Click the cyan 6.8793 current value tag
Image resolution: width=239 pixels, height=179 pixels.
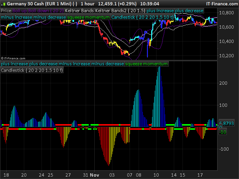[x=226, y=123]
